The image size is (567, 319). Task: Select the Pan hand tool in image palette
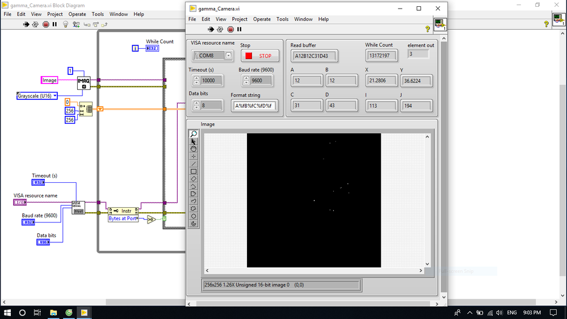[194, 149]
